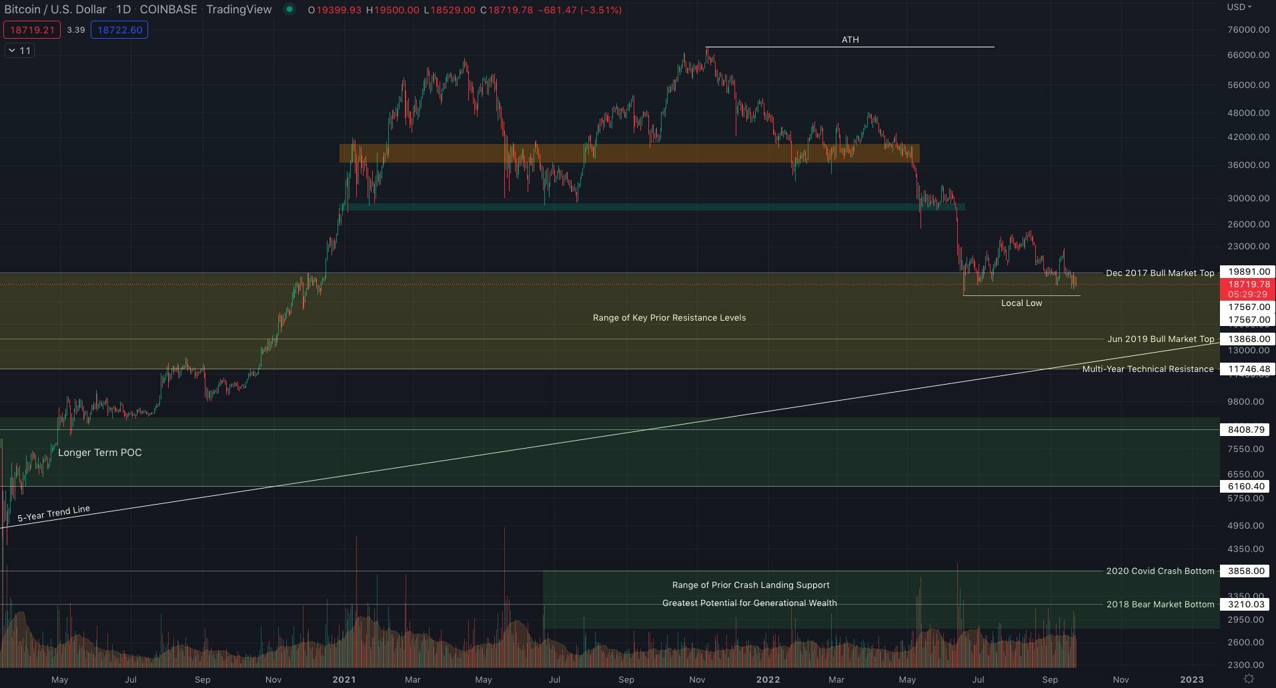Click Greatest Potential for Generational Wealth text
This screenshot has width=1276, height=688.
coord(750,603)
